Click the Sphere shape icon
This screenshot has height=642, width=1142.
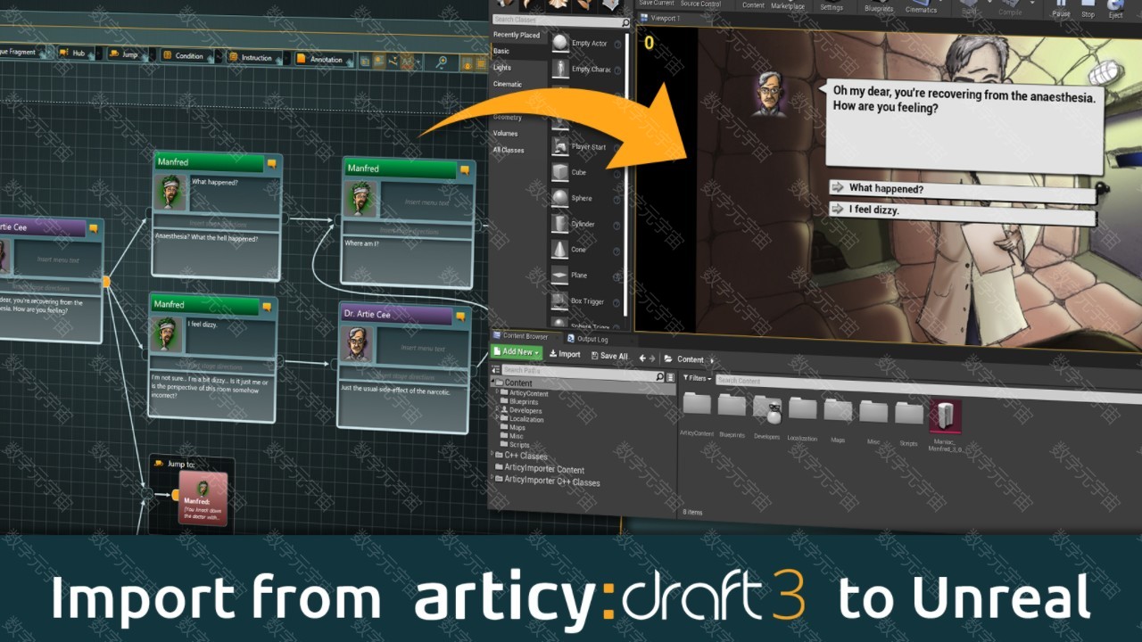coord(559,198)
